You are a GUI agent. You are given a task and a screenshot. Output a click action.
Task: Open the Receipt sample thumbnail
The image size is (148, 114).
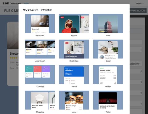108,74
